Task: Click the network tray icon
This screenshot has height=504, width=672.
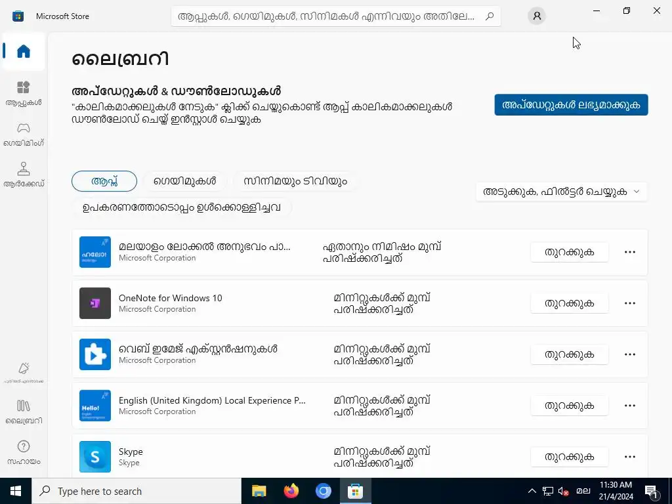Action: (548, 491)
